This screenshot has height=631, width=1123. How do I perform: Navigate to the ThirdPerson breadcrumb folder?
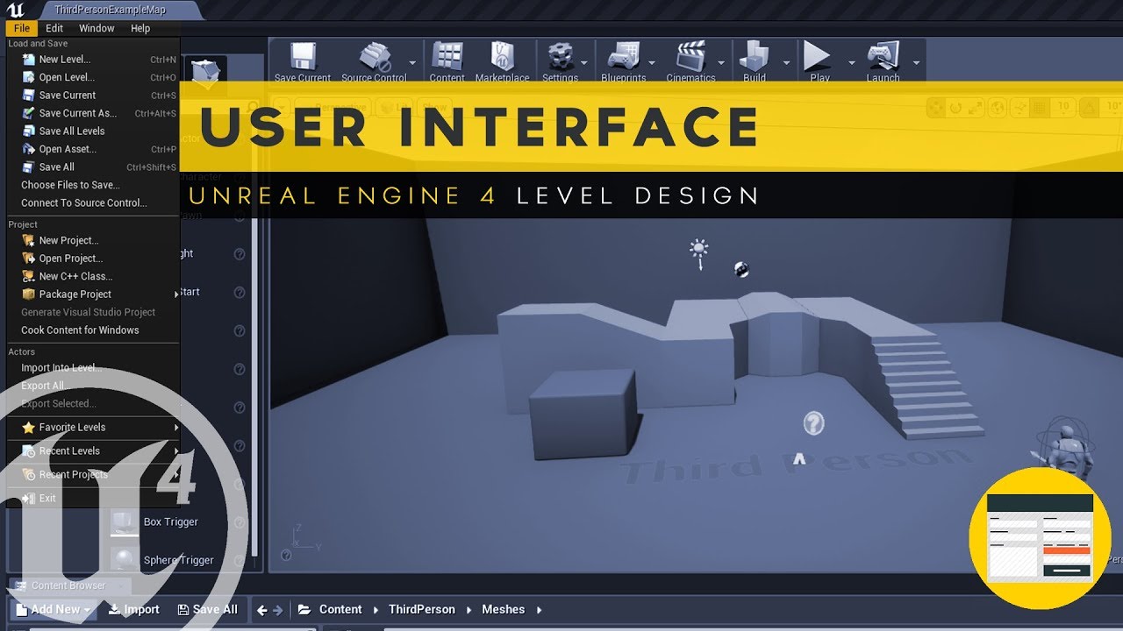(422, 610)
